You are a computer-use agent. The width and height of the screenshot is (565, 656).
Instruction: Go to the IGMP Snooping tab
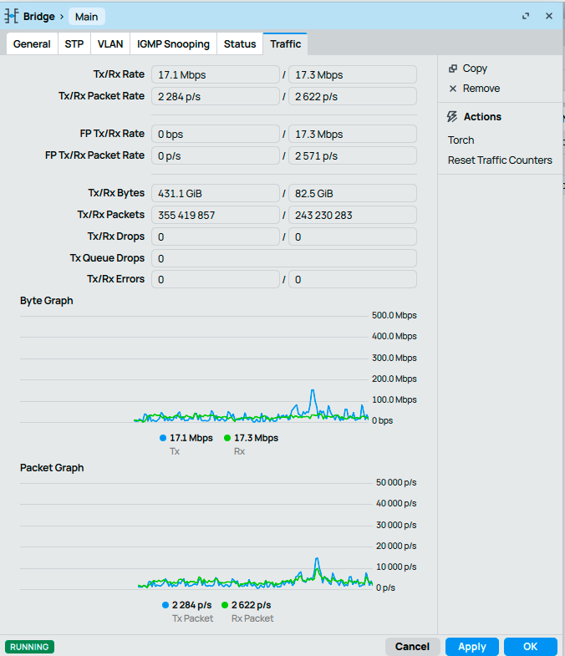[174, 44]
